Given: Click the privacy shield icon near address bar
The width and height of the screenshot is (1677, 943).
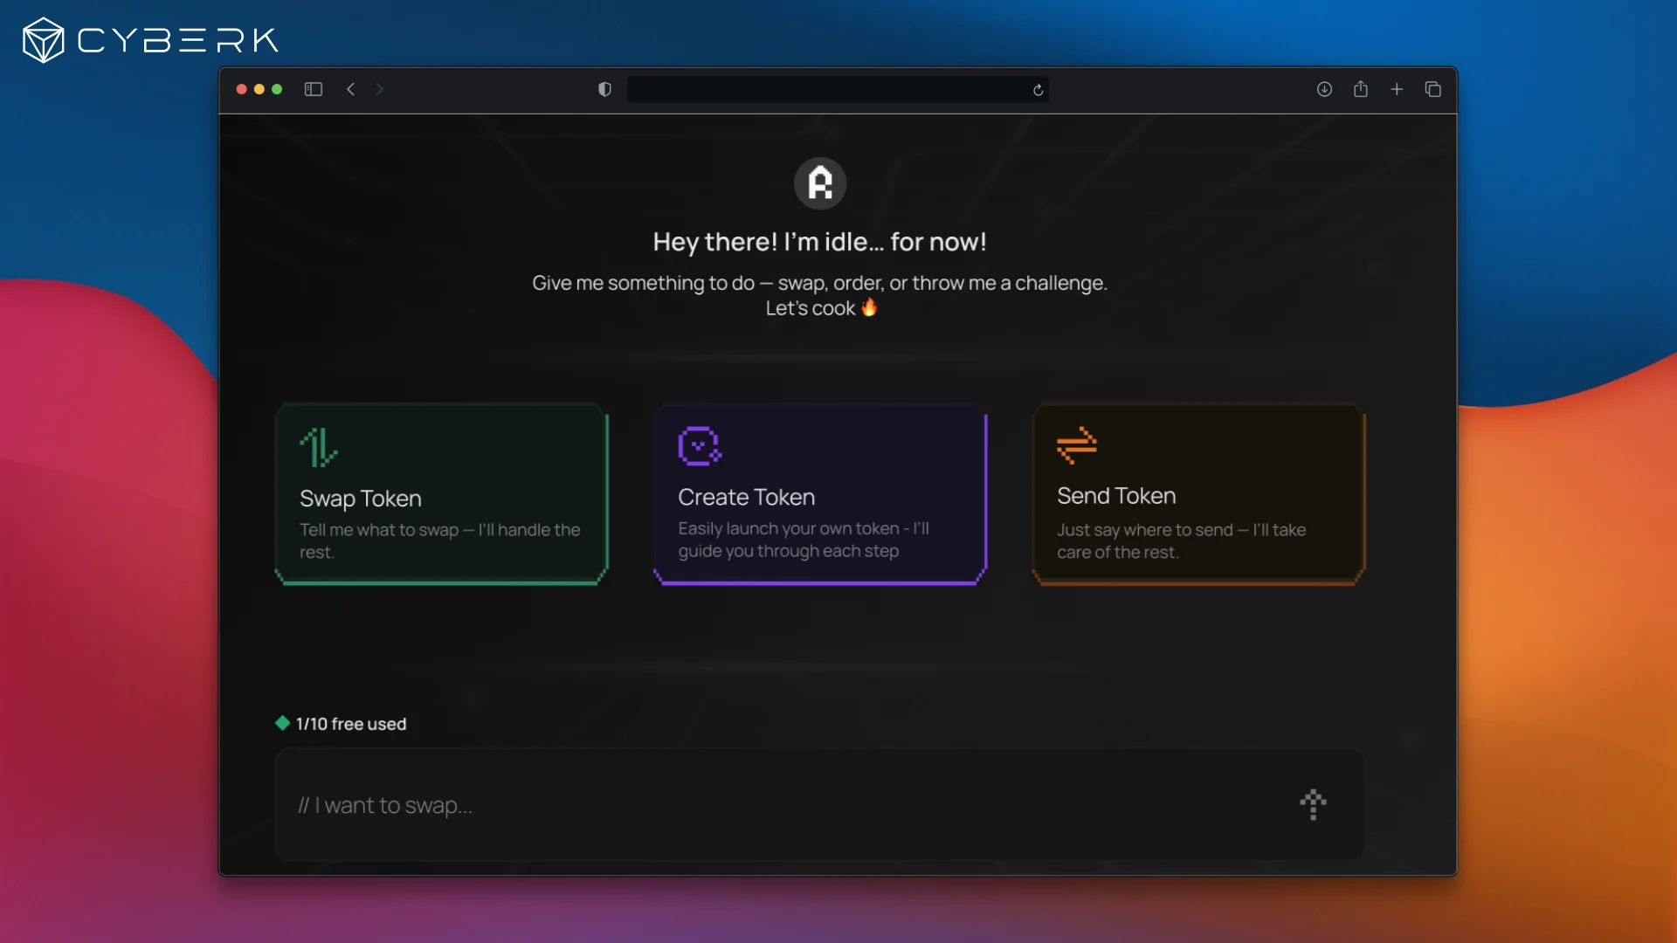Looking at the screenshot, I should point(604,89).
